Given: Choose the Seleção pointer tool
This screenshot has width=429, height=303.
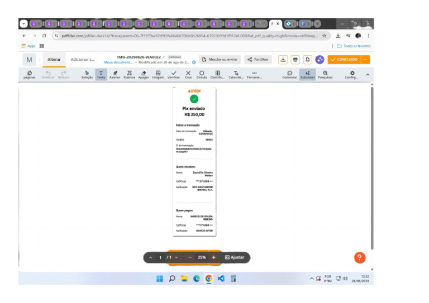Looking at the screenshot, I should click(87, 75).
